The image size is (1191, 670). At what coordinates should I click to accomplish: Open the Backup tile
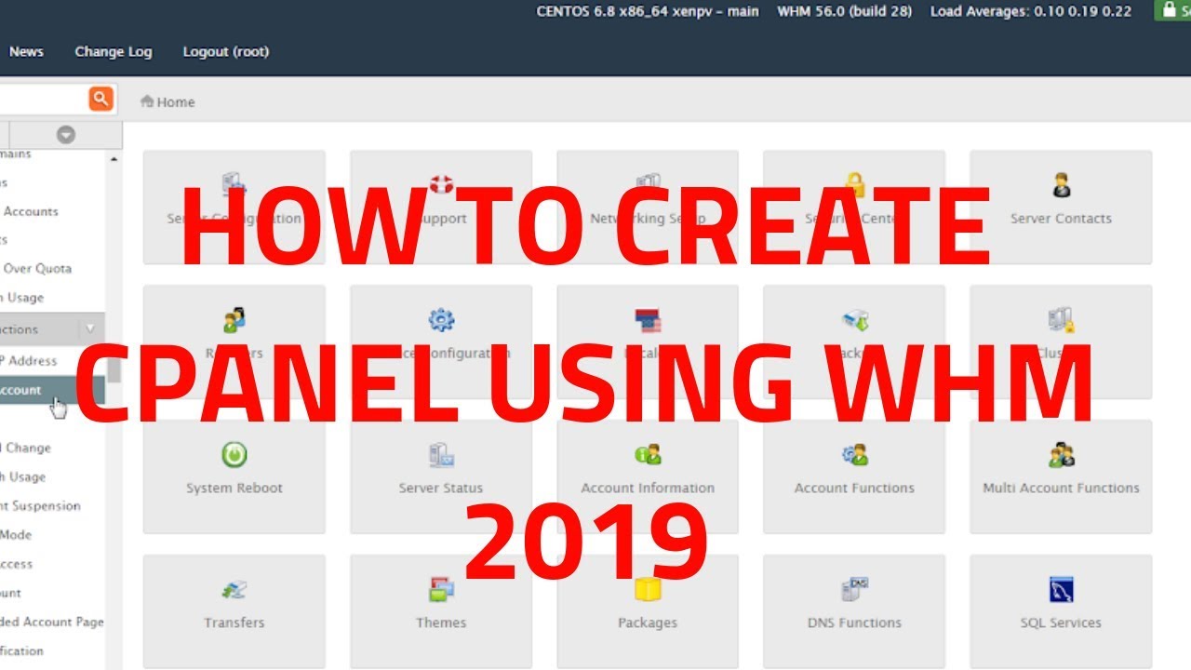854,342
